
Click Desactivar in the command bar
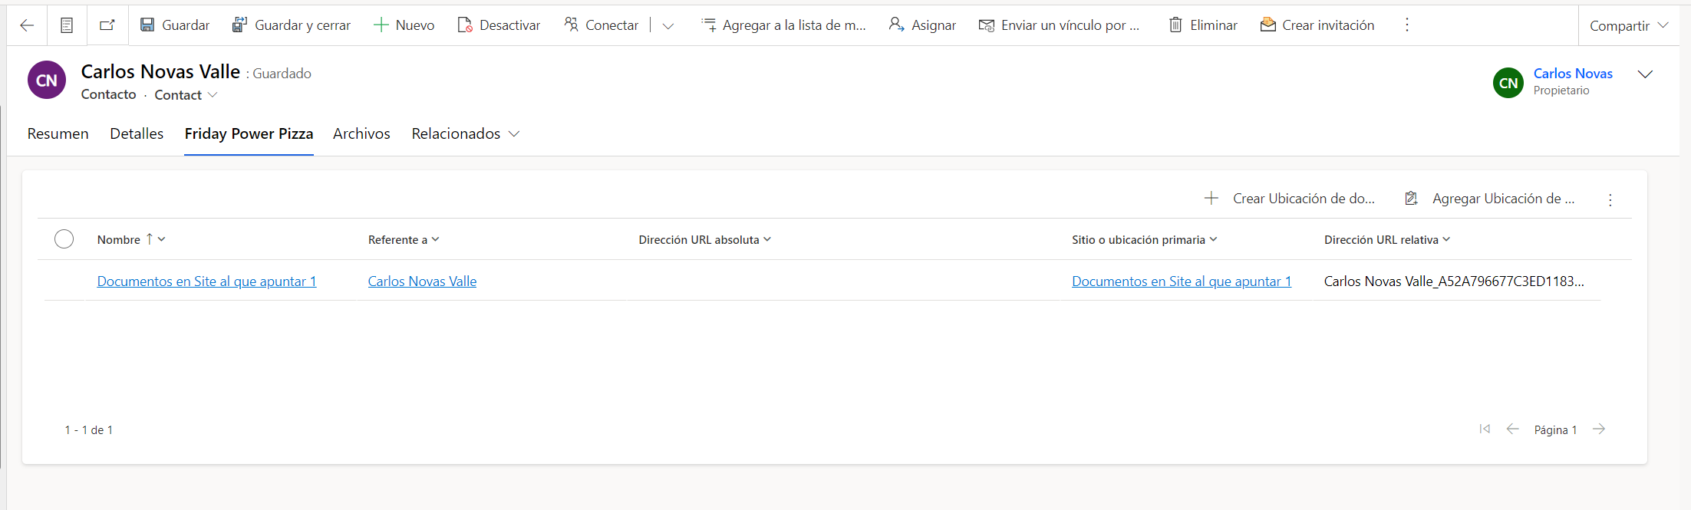click(499, 25)
